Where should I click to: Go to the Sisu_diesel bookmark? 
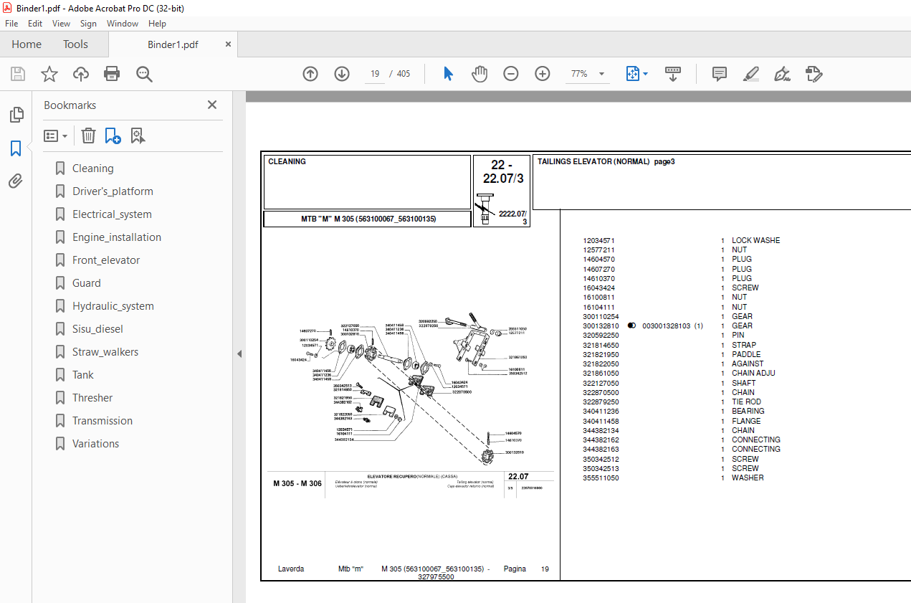[x=97, y=329]
